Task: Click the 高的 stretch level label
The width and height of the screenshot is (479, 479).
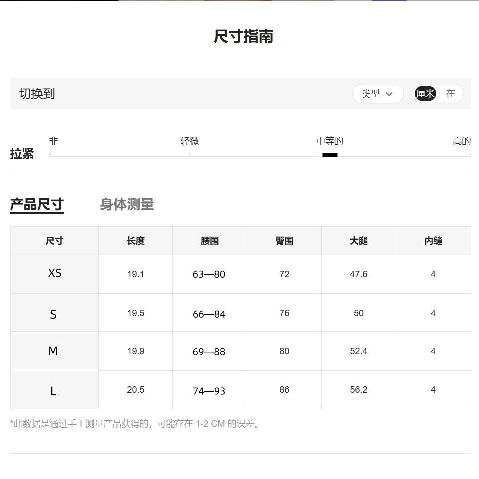Action: (461, 141)
